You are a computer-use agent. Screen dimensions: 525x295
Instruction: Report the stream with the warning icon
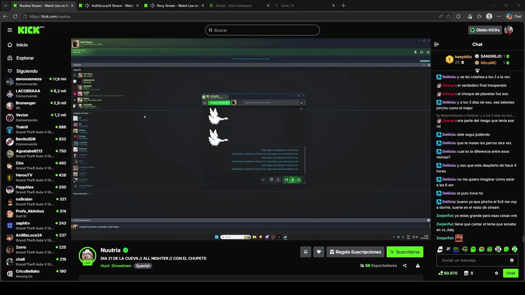418,265
